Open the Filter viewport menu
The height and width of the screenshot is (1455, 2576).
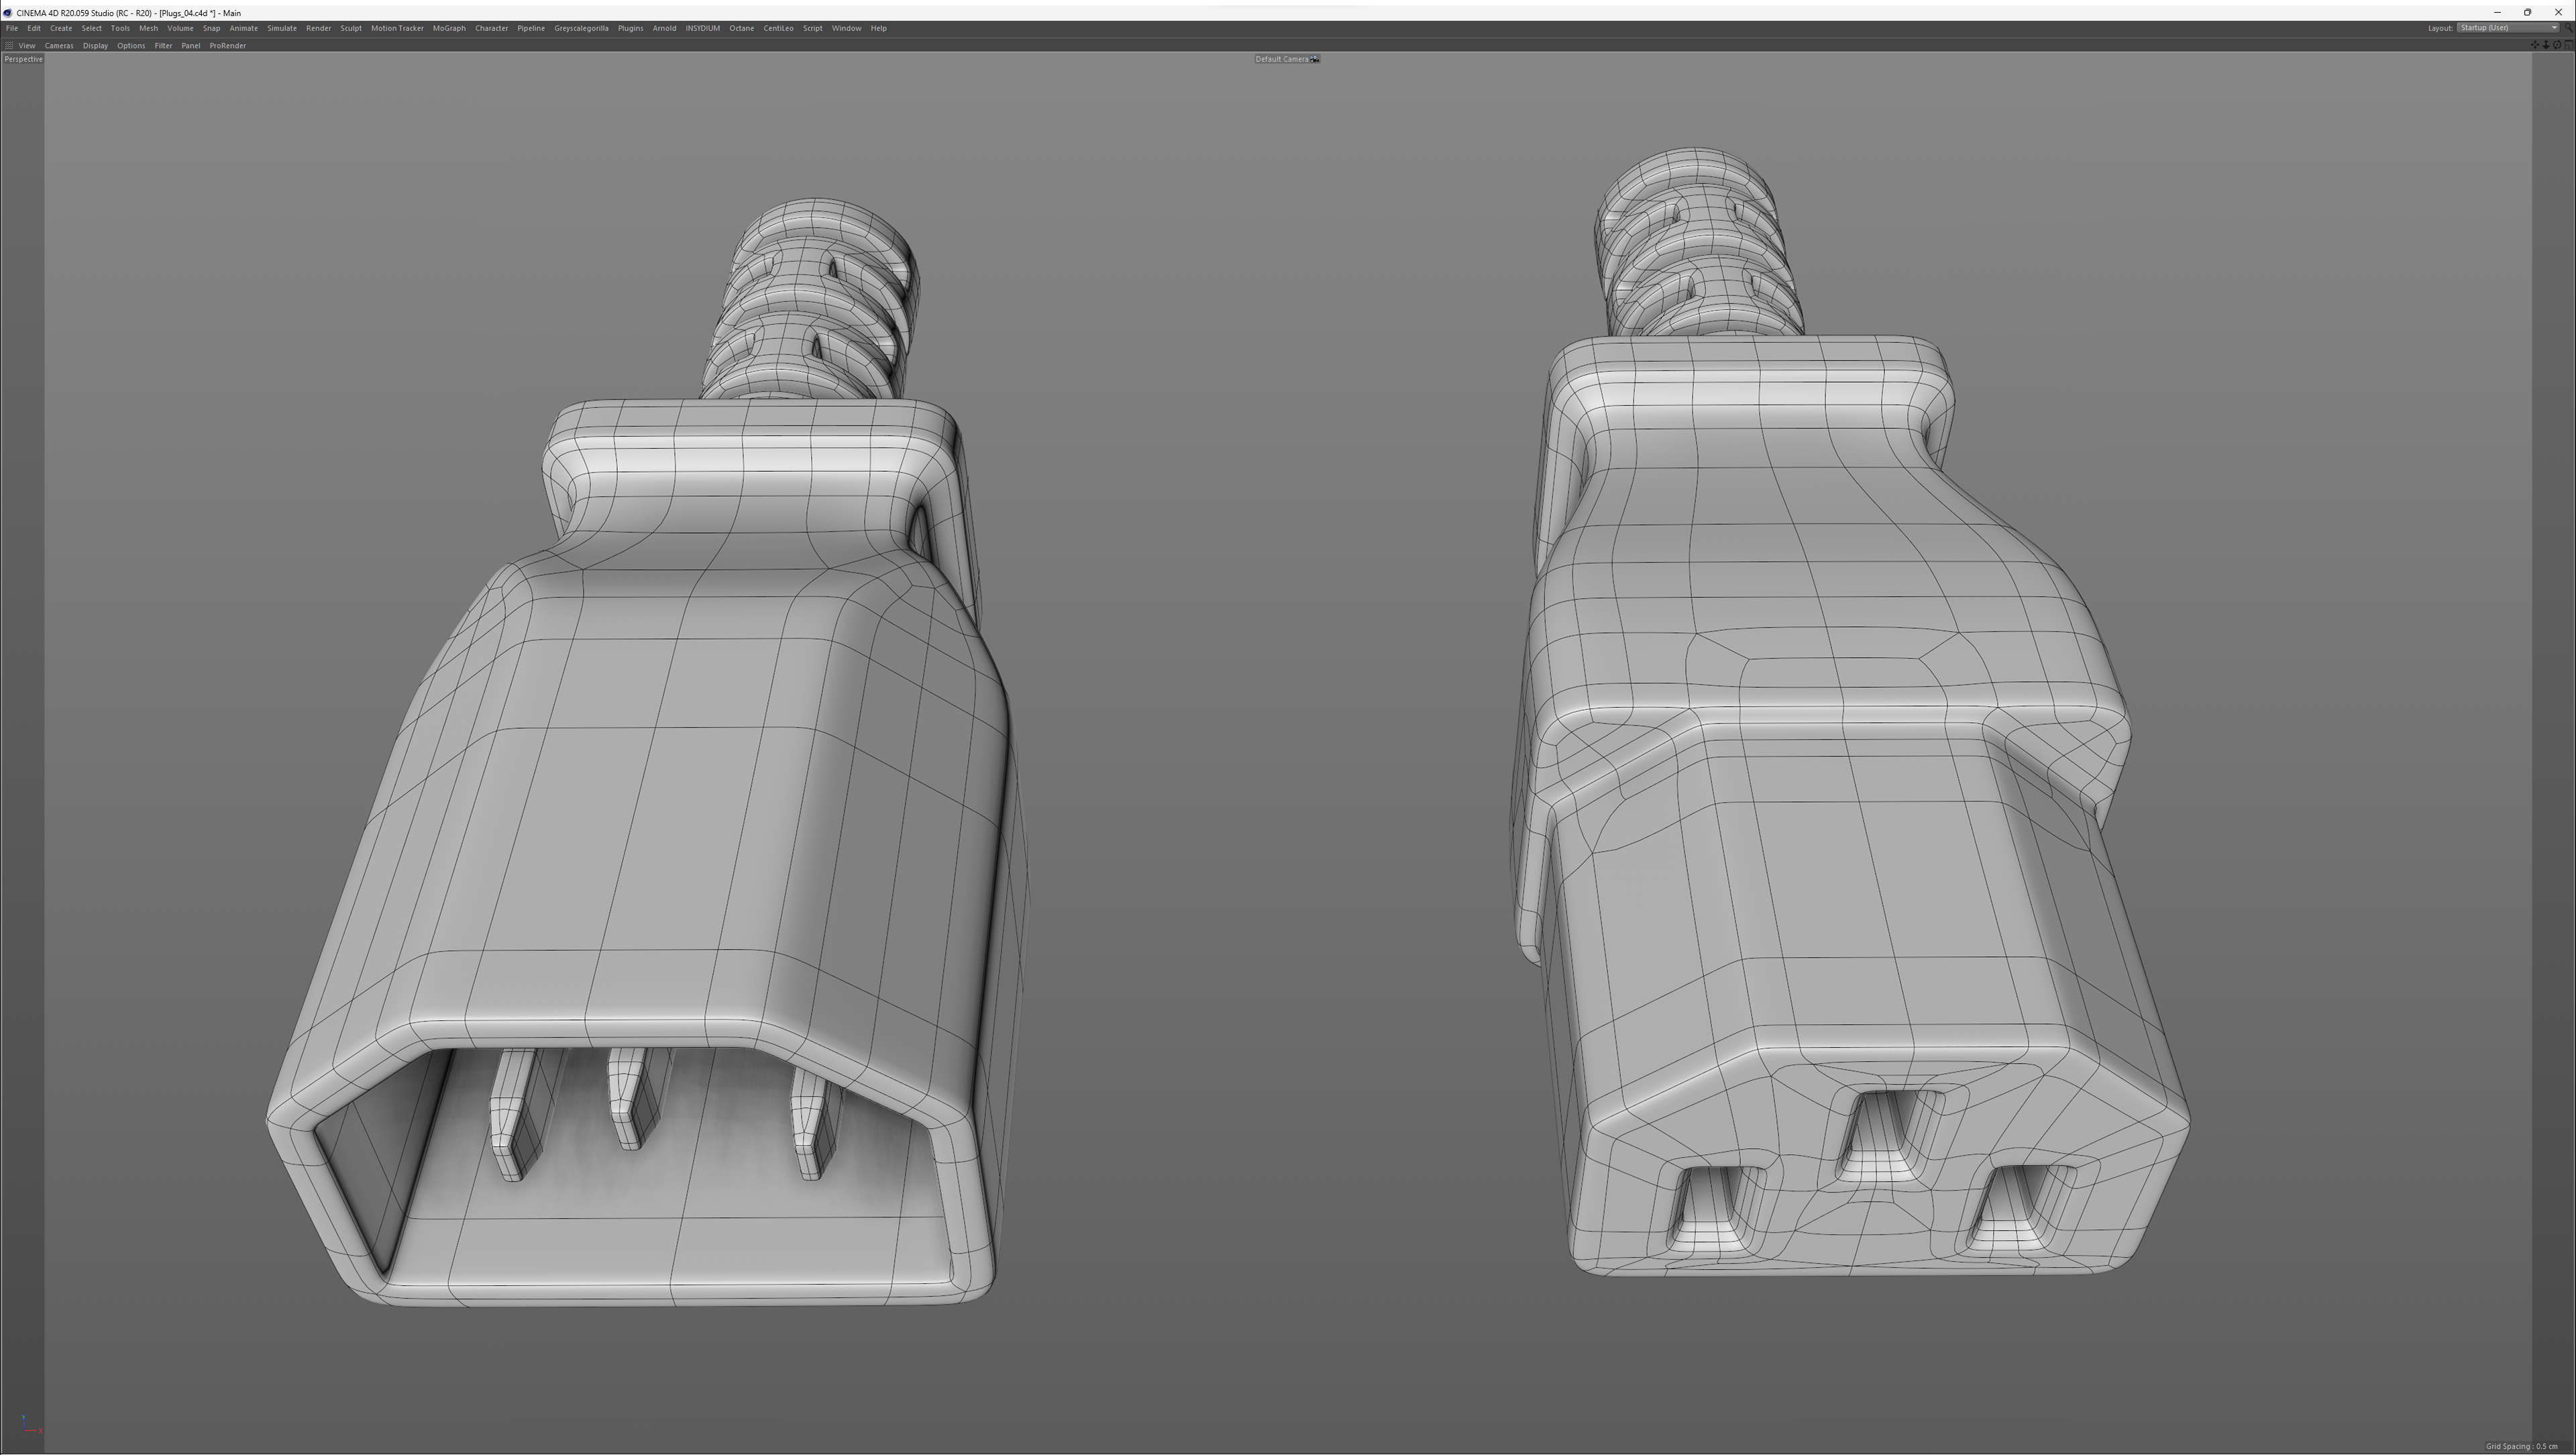pyautogui.click(x=163, y=45)
